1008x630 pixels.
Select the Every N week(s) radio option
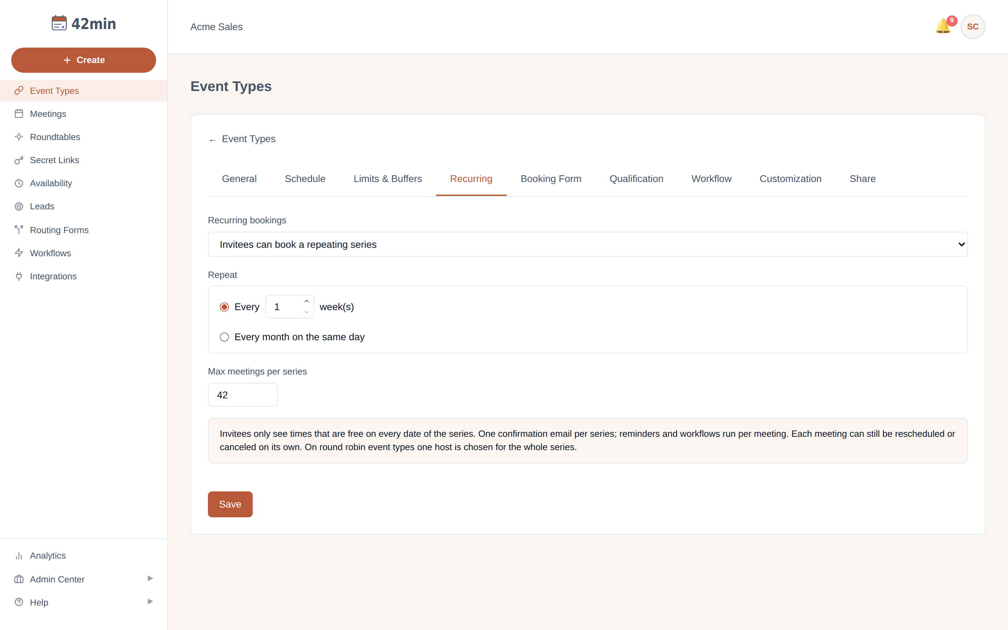(x=224, y=307)
